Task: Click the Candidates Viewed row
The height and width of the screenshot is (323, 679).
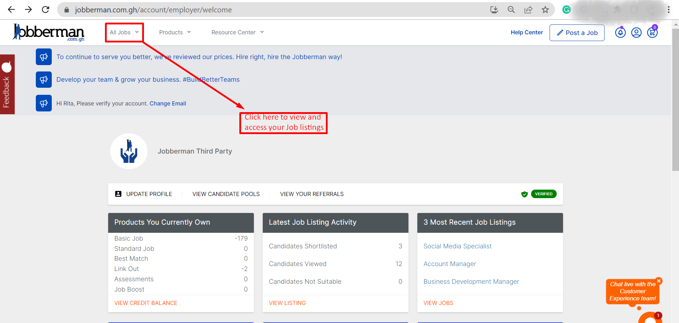Action: click(335, 264)
